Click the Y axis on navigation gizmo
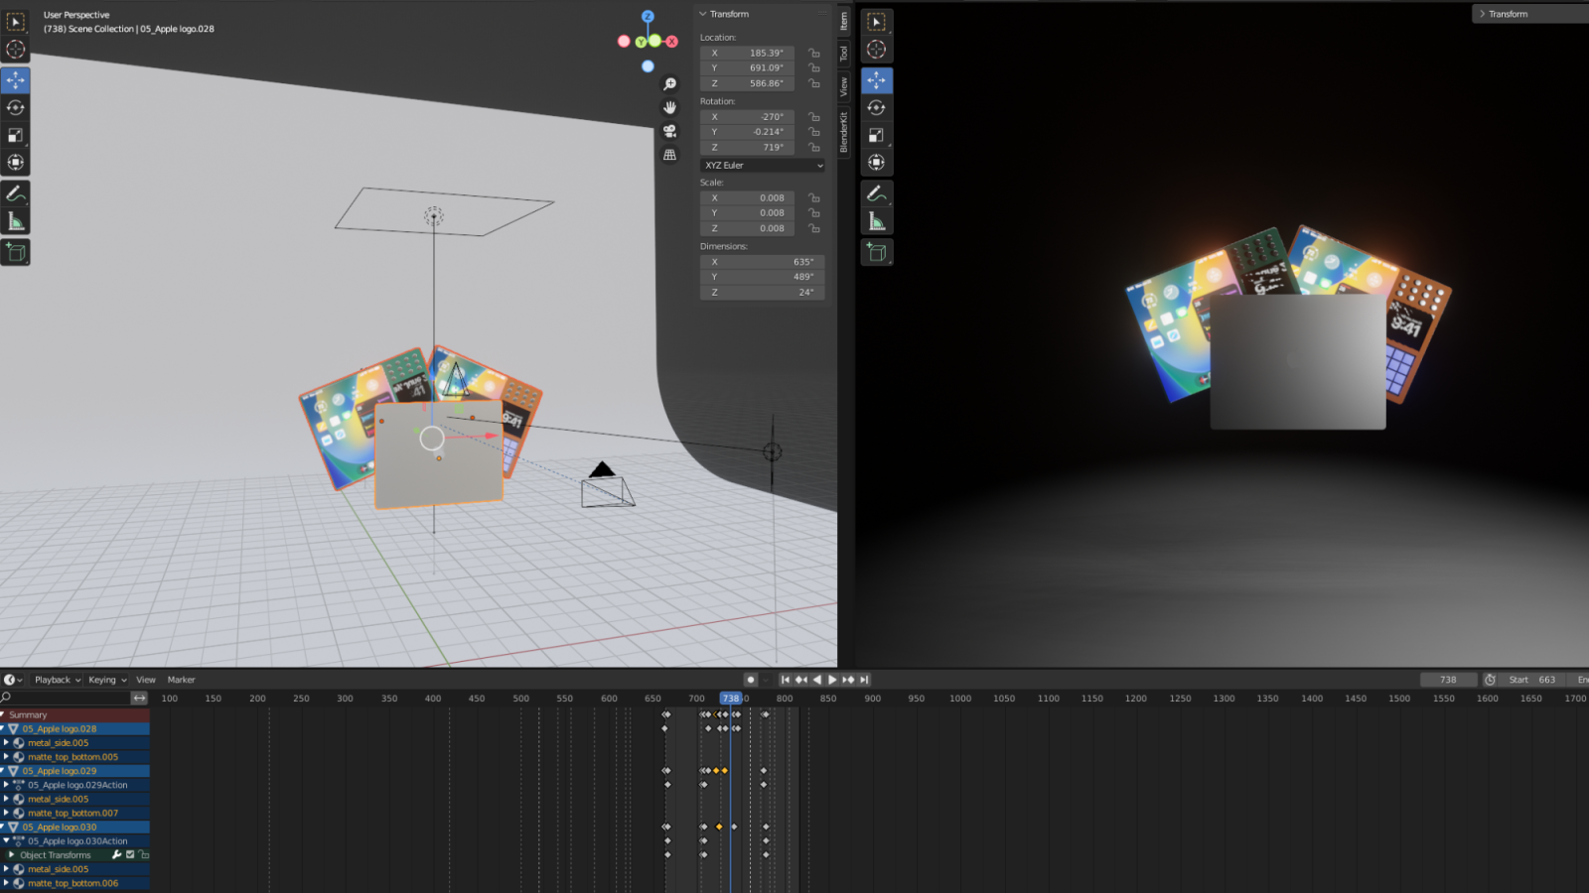Screen dimensions: 1589x893 pyautogui.click(x=642, y=42)
